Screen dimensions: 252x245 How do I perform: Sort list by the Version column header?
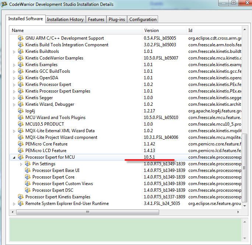click(x=164, y=30)
